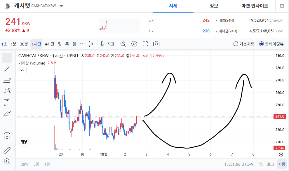Select the 1시간 interval
Image resolution: width=289 pixels, height=171 pixels.
pos(36,44)
